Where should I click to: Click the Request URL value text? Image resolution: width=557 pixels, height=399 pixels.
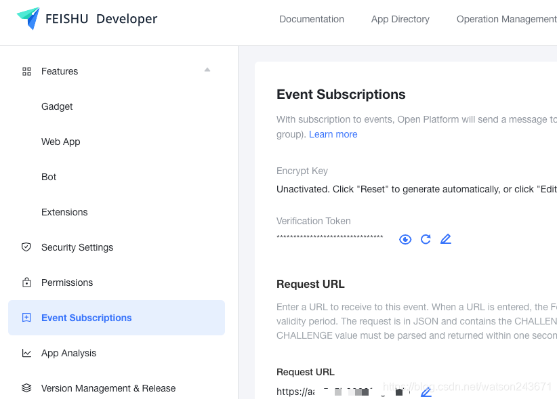(343, 392)
